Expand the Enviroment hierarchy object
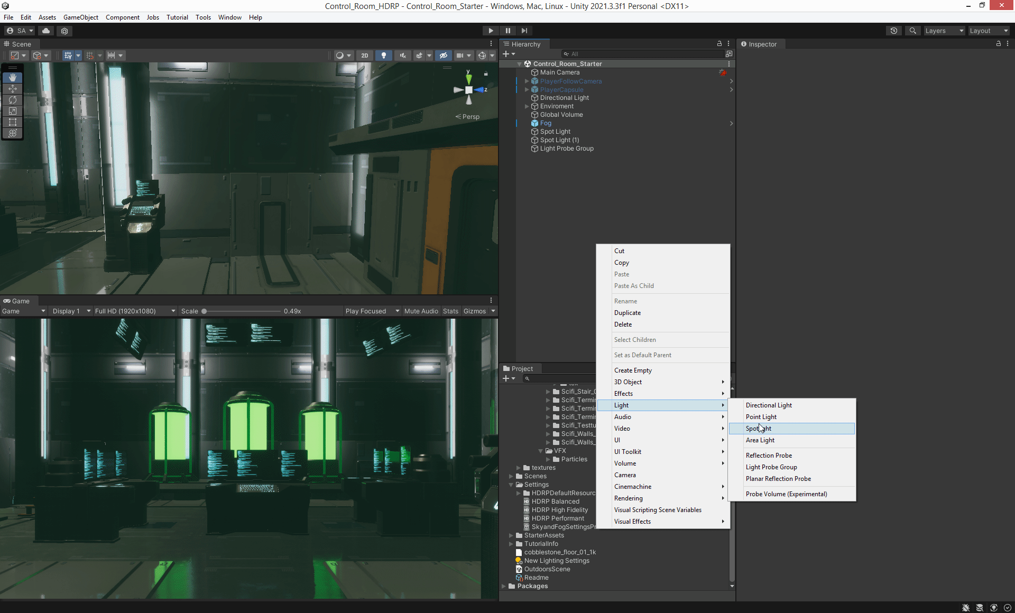Viewport: 1015px width, 613px height. (x=527, y=106)
